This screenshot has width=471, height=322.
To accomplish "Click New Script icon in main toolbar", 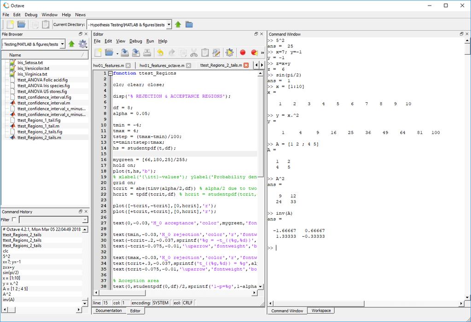I will (11, 24).
